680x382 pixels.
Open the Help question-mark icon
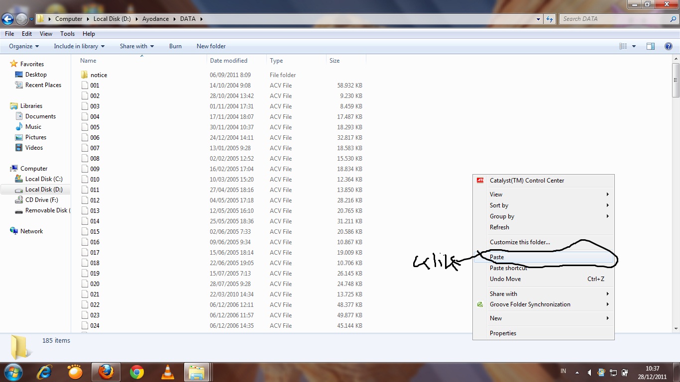[x=669, y=46]
